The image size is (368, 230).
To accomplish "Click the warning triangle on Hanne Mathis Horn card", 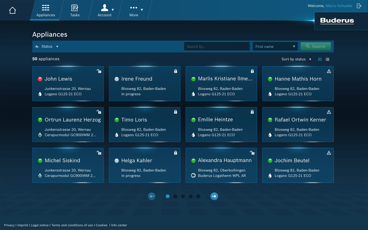I will (x=329, y=71).
